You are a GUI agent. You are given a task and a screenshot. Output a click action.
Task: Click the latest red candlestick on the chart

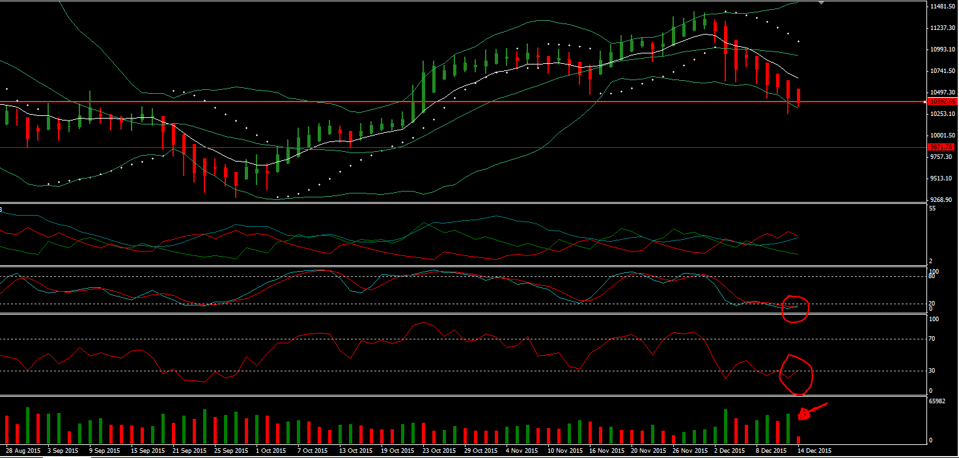point(799,95)
